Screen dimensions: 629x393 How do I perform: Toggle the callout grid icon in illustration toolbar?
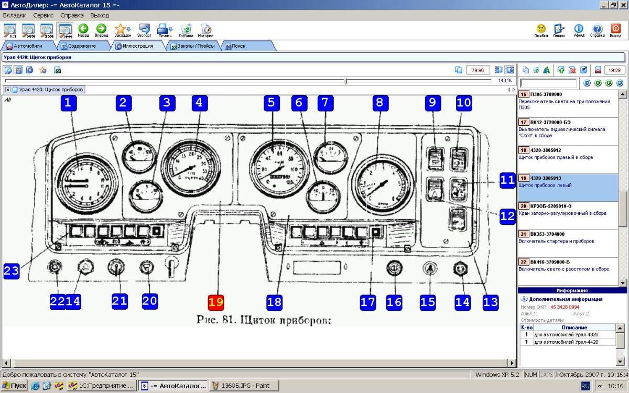[x=18, y=70]
